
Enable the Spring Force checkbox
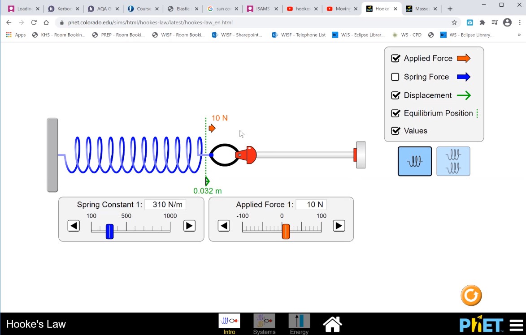coord(396,77)
